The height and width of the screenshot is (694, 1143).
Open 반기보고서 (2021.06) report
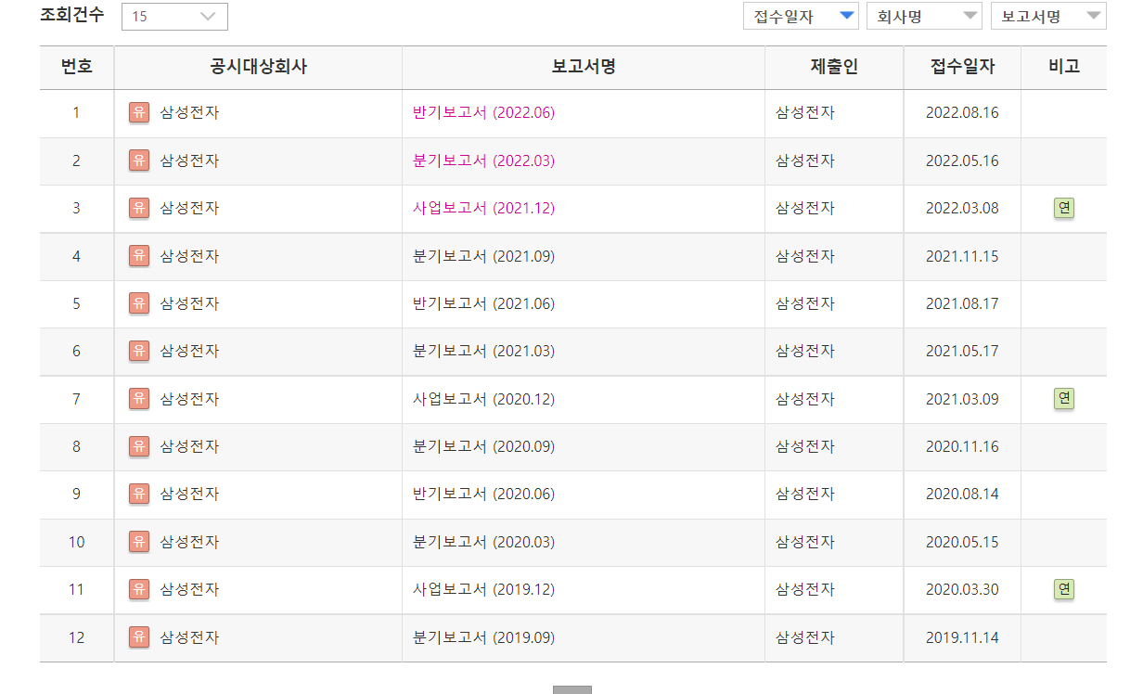click(x=483, y=303)
